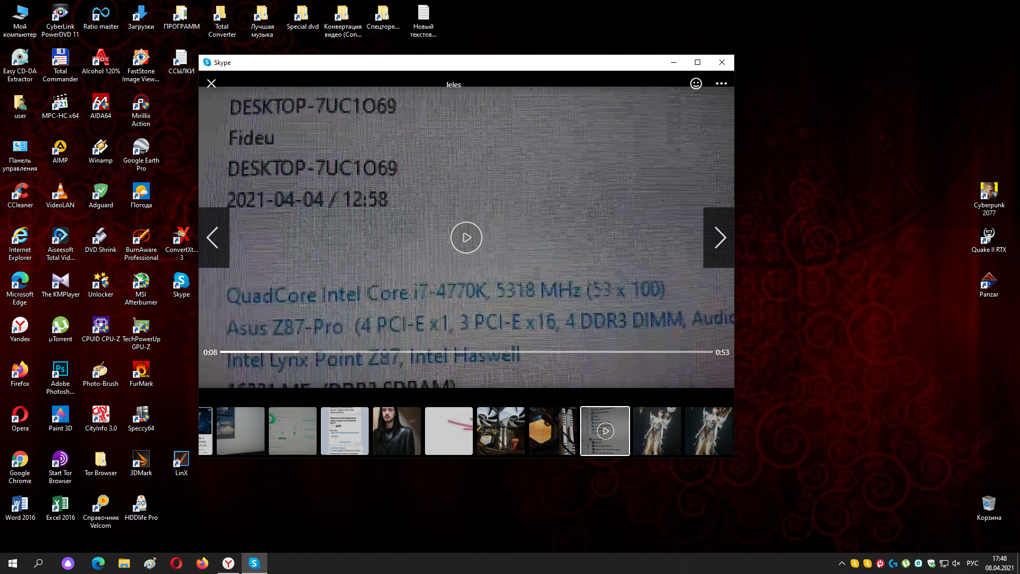Toggle the muted volume tray icon

pos(956,563)
